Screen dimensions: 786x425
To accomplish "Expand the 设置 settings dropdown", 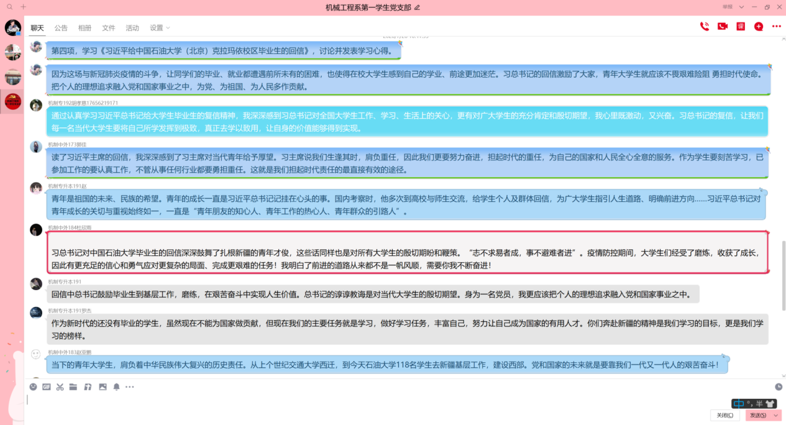I will [x=160, y=28].
